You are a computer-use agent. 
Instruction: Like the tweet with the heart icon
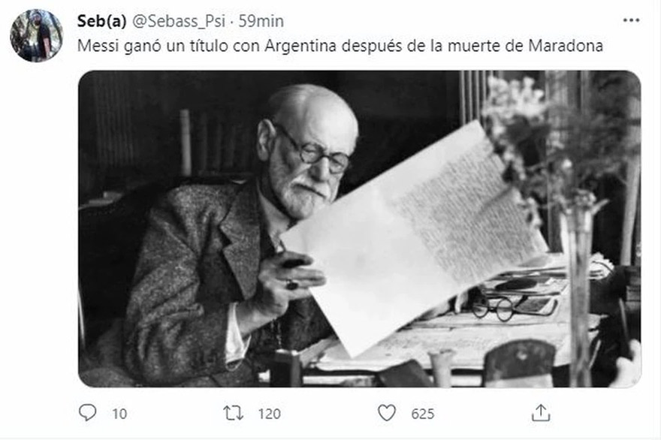click(x=387, y=413)
